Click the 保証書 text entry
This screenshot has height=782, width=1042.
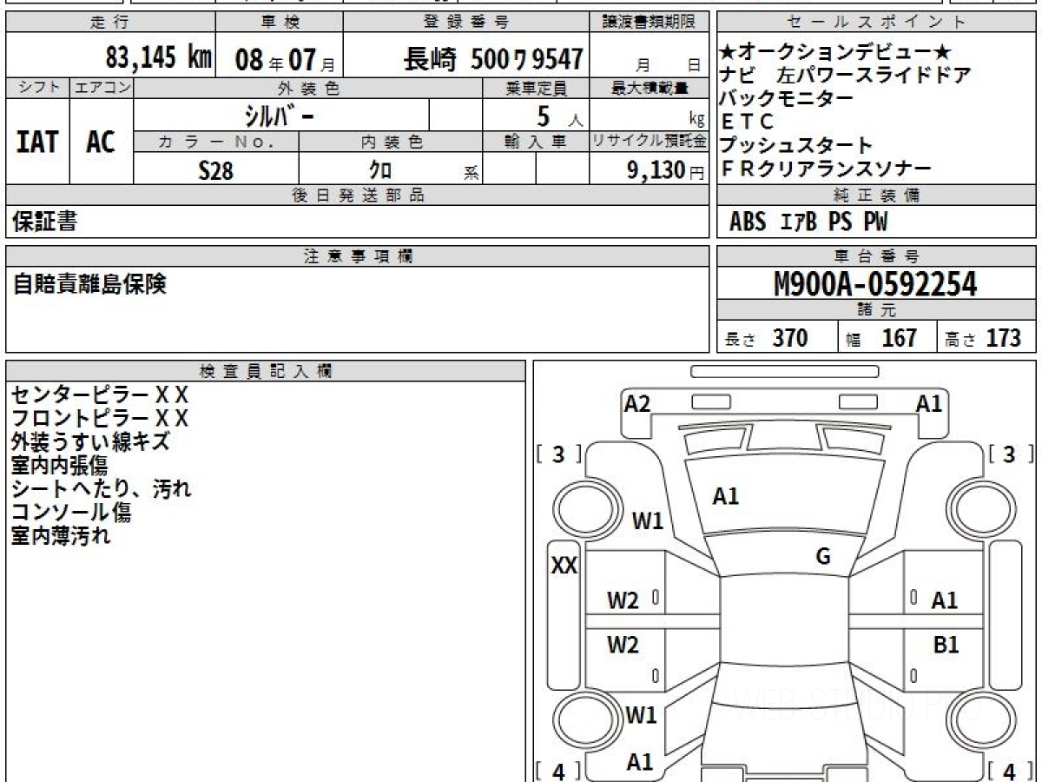point(44,222)
